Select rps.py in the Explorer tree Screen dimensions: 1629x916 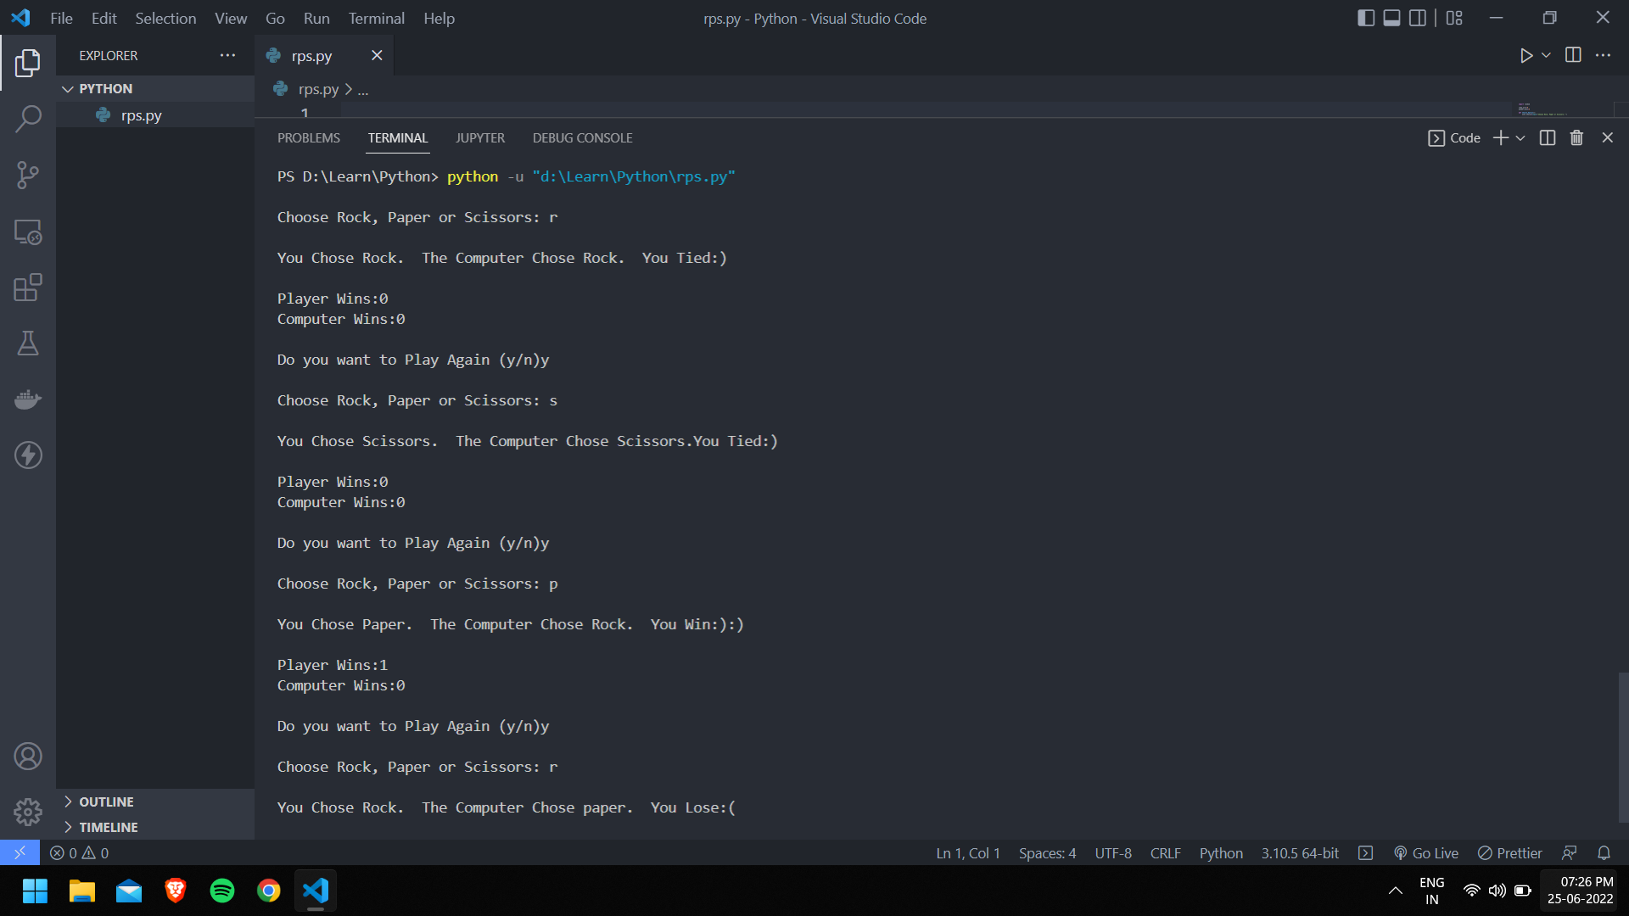[x=140, y=115]
